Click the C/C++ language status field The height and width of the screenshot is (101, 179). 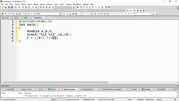pos(54,100)
